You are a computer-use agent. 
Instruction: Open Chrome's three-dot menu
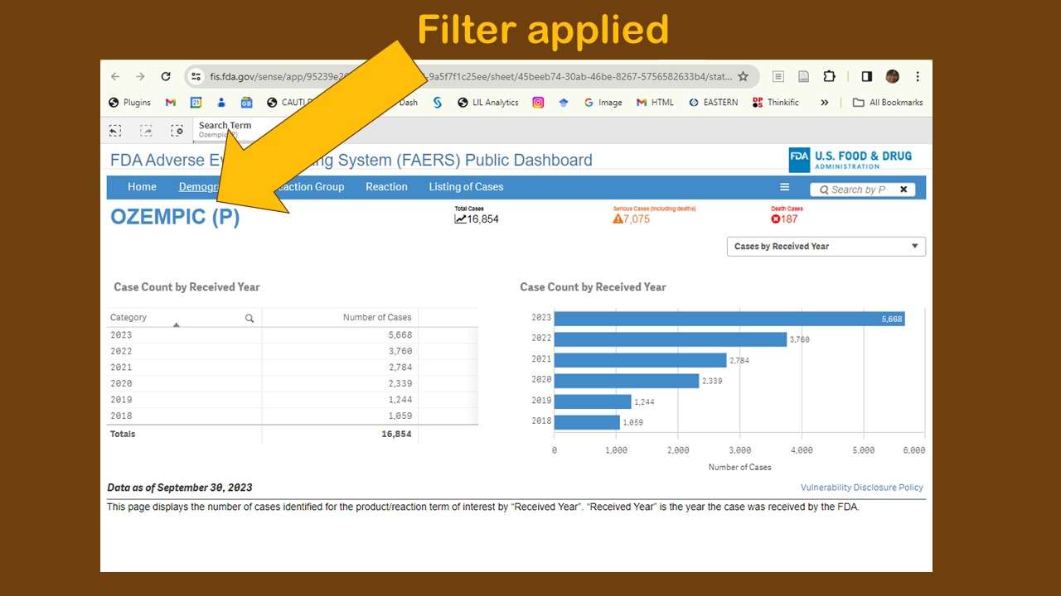point(917,75)
